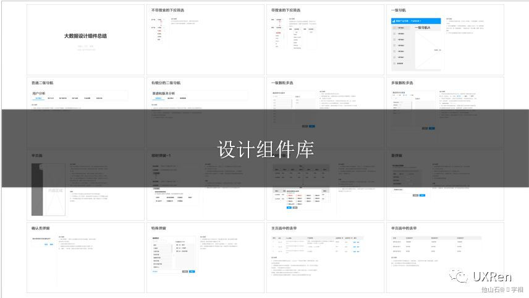Open the 普通二级导航 slide thumbnail
This screenshot has height=298, width=529.
(85, 113)
